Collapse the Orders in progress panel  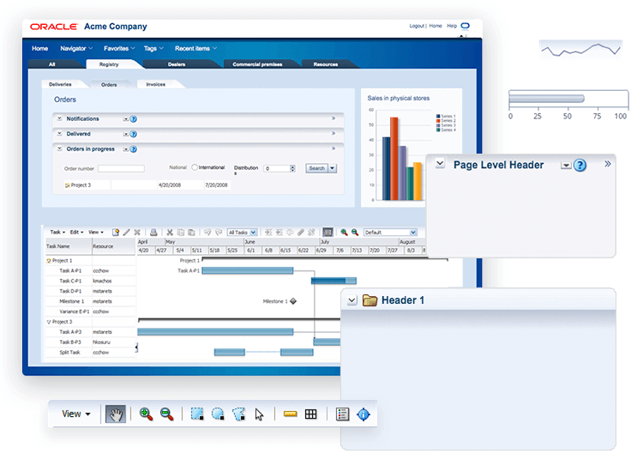pyautogui.click(x=60, y=149)
